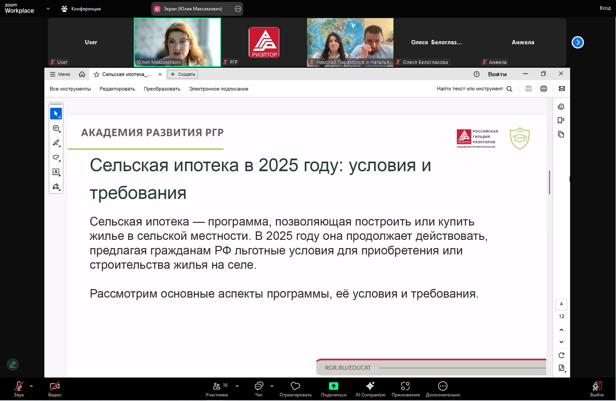Viewport: 616px width, 401px height.
Task: Open Приложения apps
Action: click(405, 389)
